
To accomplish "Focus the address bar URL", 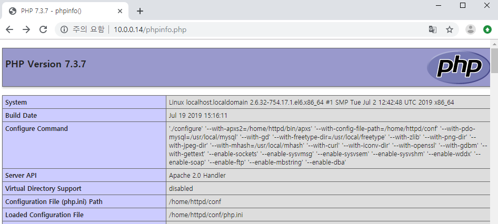I will [x=150, y=29].
